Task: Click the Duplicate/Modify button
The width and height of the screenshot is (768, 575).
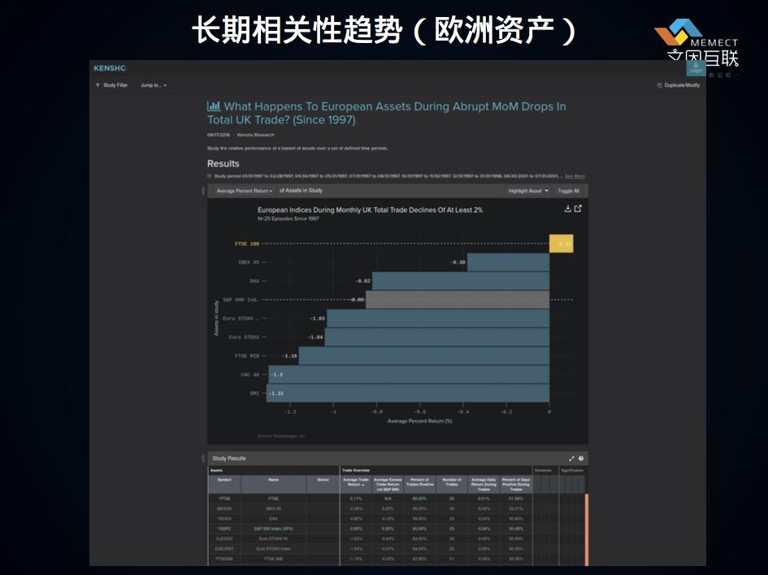Action: [679, 85]
